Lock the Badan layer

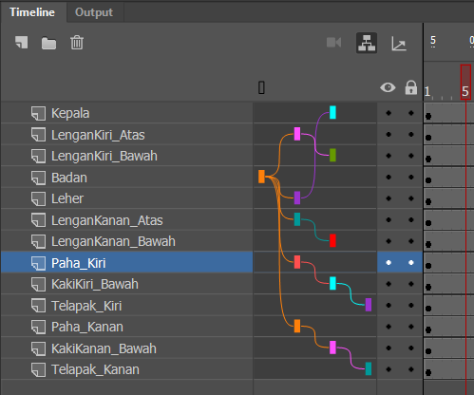pos(411,177)
